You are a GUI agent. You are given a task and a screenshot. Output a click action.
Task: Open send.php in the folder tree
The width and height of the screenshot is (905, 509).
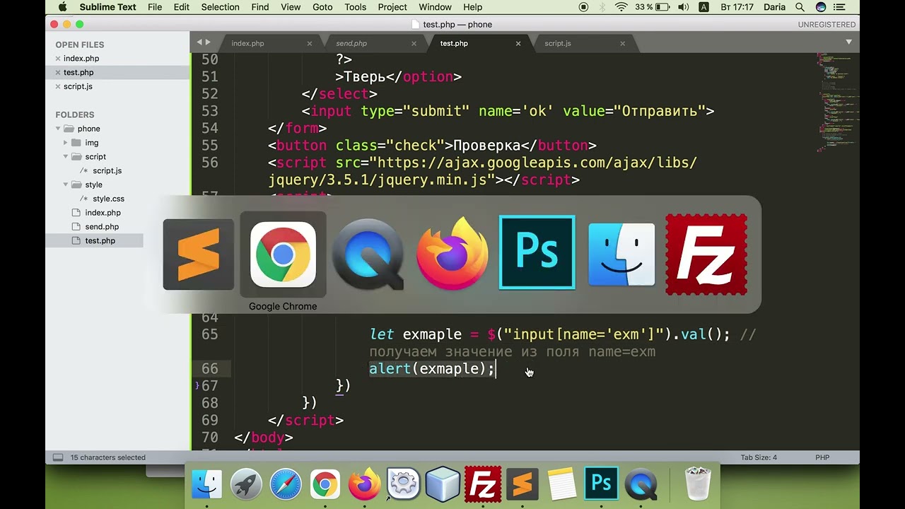pyautogui.click(x=102, y=227)
